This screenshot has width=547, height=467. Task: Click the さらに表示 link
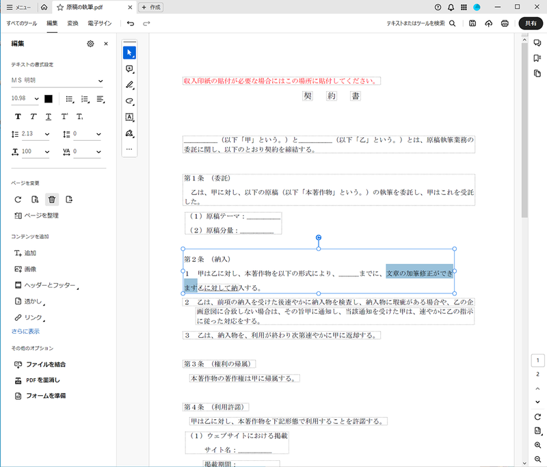click(x=25, y=332)
